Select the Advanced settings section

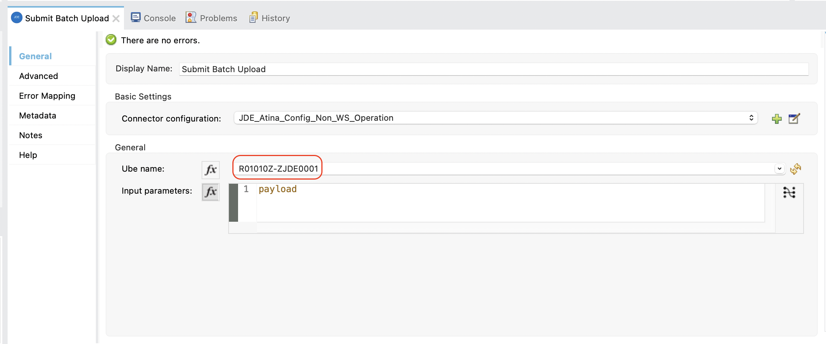(38, 76)
